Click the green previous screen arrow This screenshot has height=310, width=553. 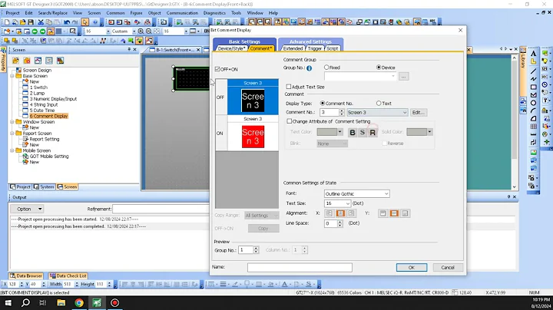pyautogui.click(x=35, y=31)
